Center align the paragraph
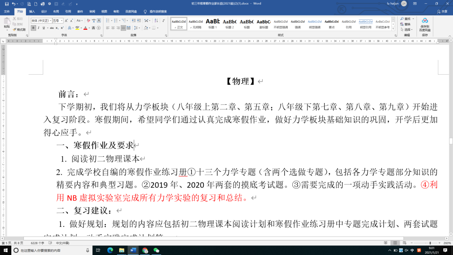 [x=113, y=28]
